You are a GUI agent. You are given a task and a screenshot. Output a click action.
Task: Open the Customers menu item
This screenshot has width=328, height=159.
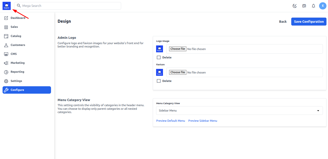pyautogui.click(x=18, y=45)
